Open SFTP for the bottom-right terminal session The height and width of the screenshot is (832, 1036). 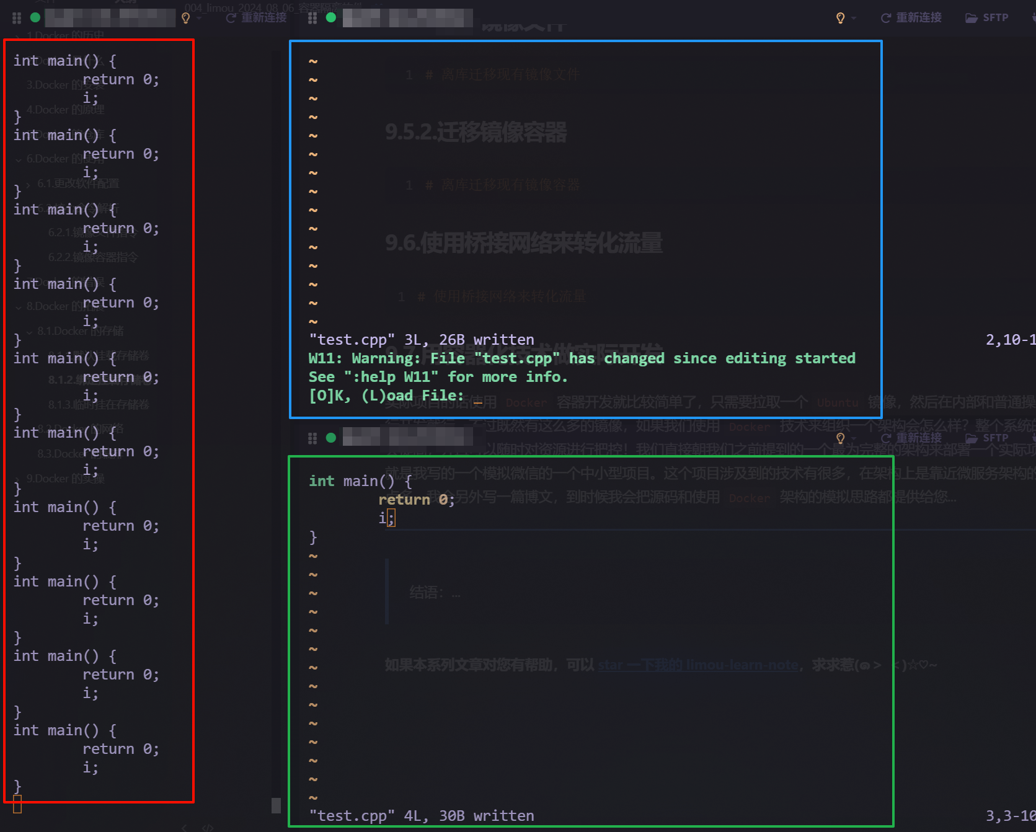coord(987,438)
